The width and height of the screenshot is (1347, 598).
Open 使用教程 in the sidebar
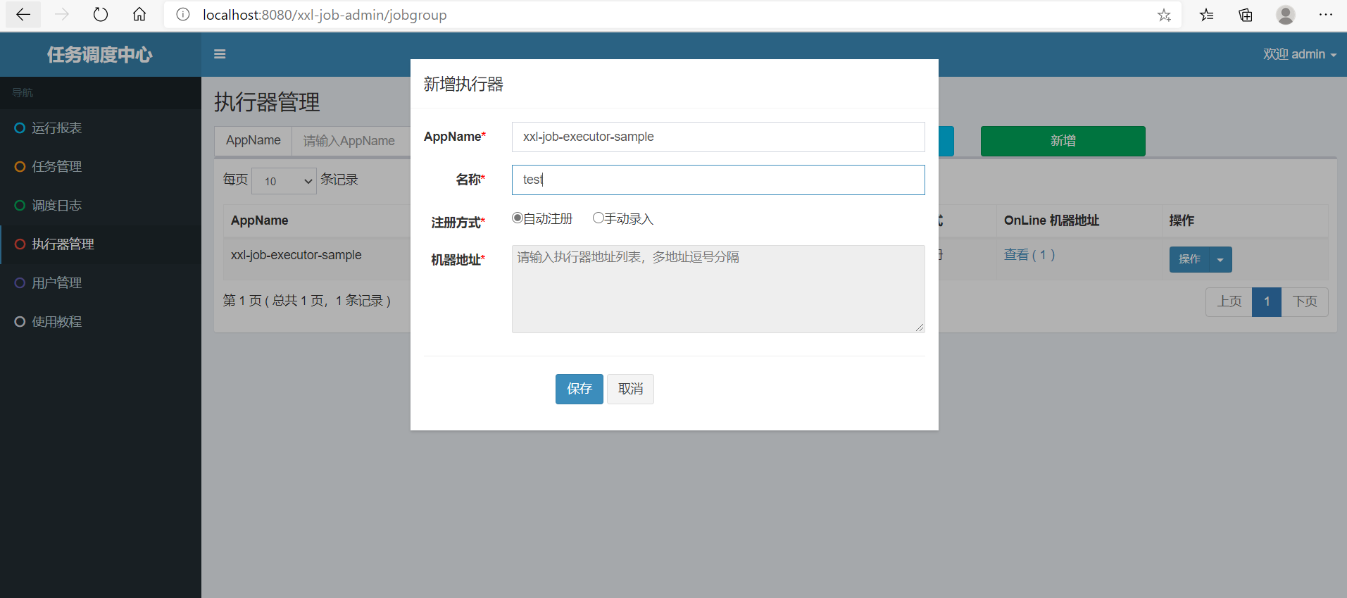[x=101, y=322]
